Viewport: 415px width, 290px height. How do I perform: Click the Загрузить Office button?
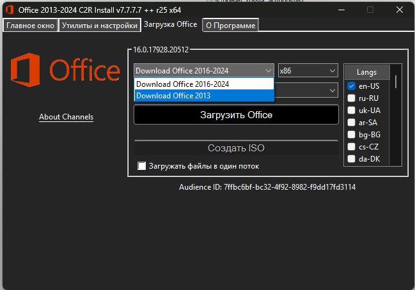pyautogui.click(x=236, y=115)
